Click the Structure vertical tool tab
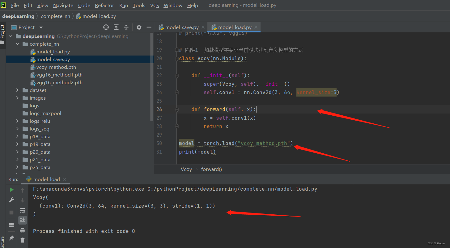Screen dimensions: 450x248 point(2,242)
